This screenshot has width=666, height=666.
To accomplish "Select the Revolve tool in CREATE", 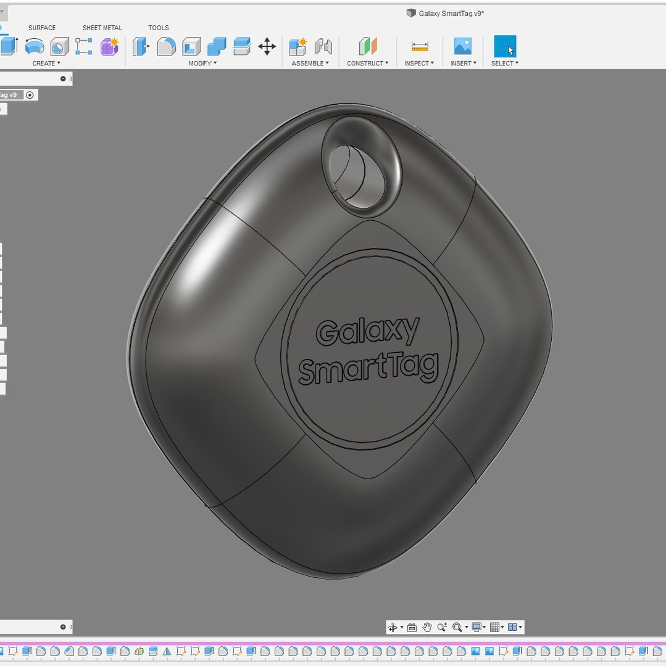I will [x=35, y=46].
